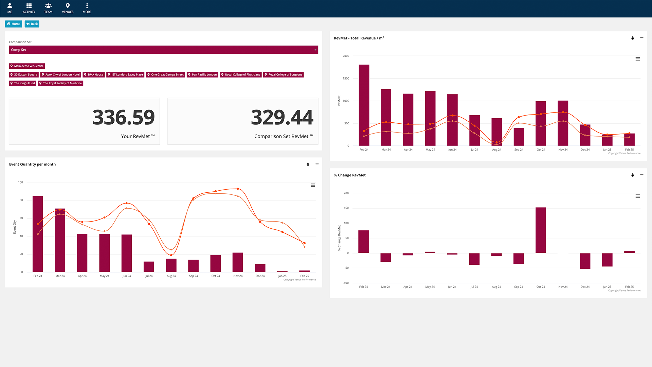Toggle the Pan Pacific London venue tag
652x367 pixels.
click(x=202, y=75)
